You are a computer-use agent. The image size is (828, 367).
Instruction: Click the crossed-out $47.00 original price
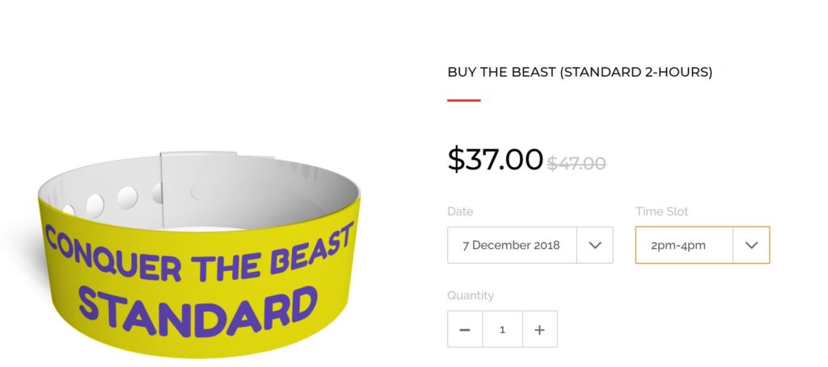(x=577, y=163)
